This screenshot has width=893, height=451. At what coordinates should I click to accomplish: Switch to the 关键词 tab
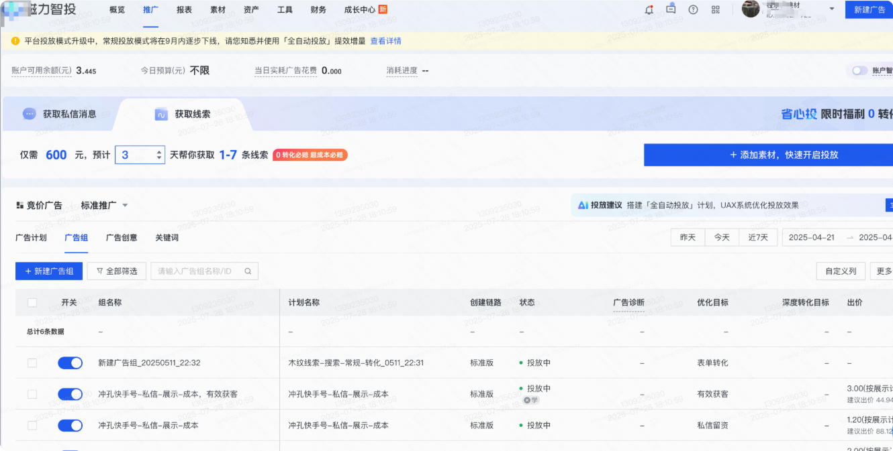[167, 238]
